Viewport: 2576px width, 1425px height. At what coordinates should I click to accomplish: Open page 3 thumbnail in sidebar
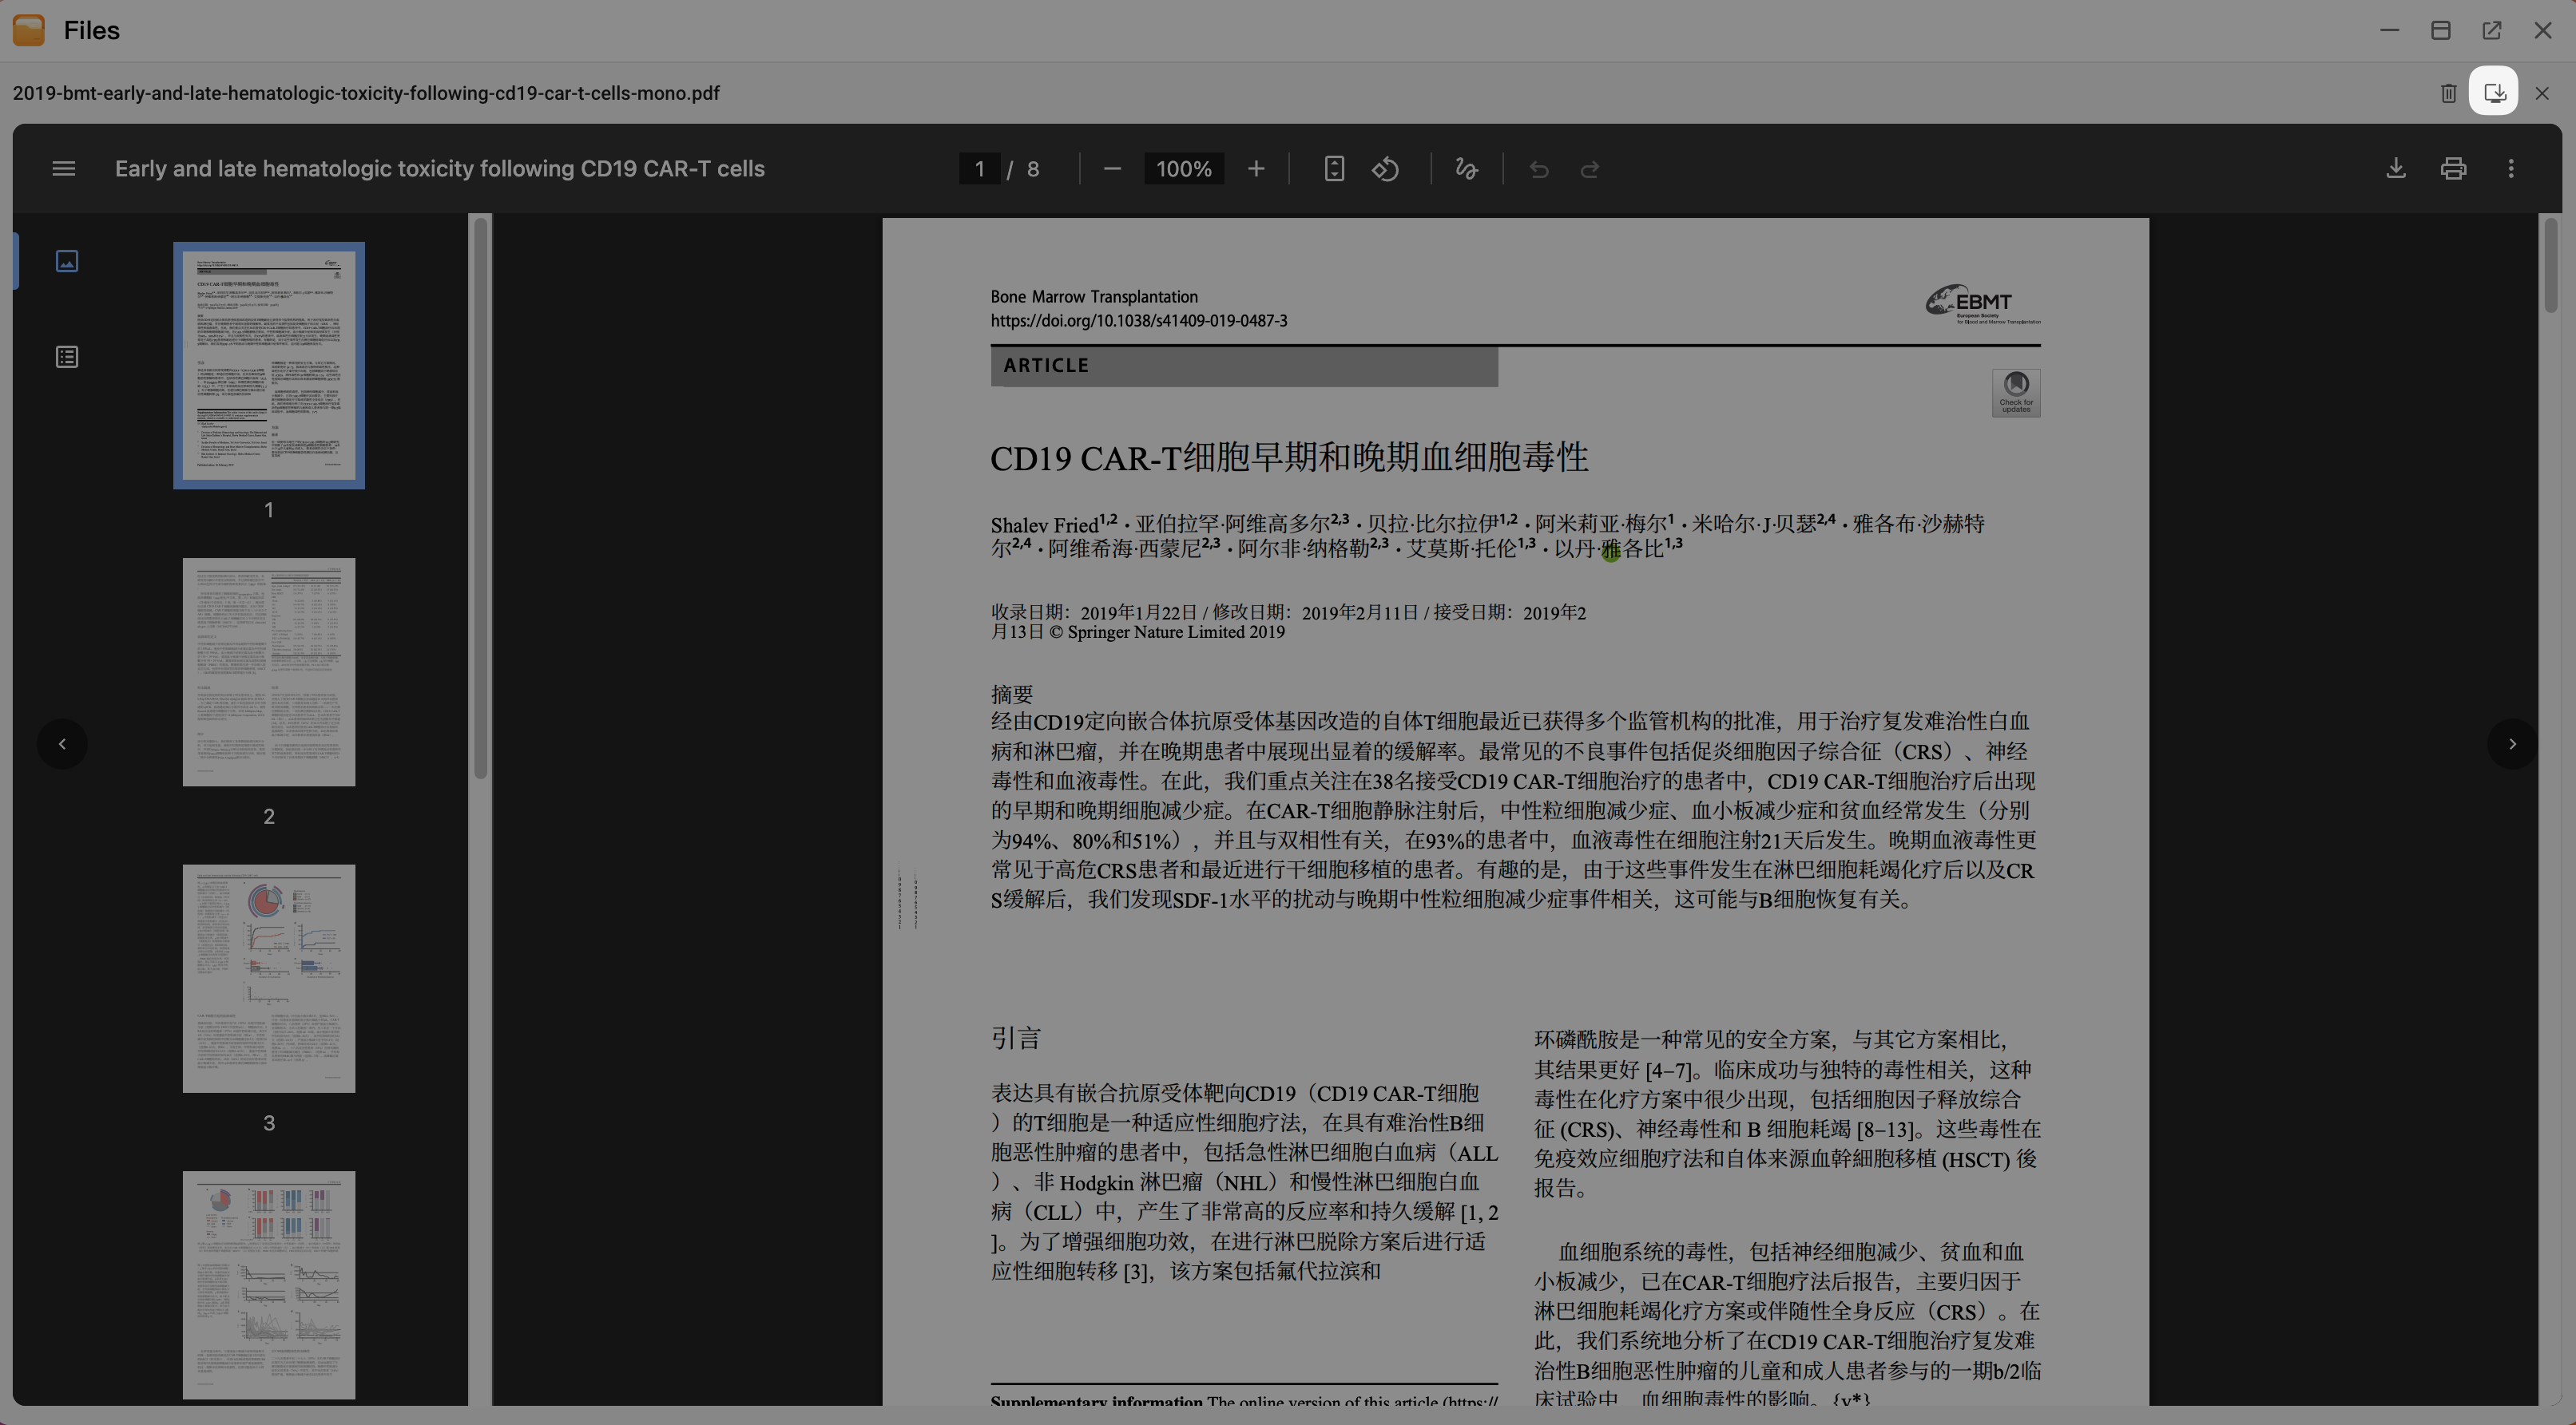pyautogui.click(x=268, y=978)
